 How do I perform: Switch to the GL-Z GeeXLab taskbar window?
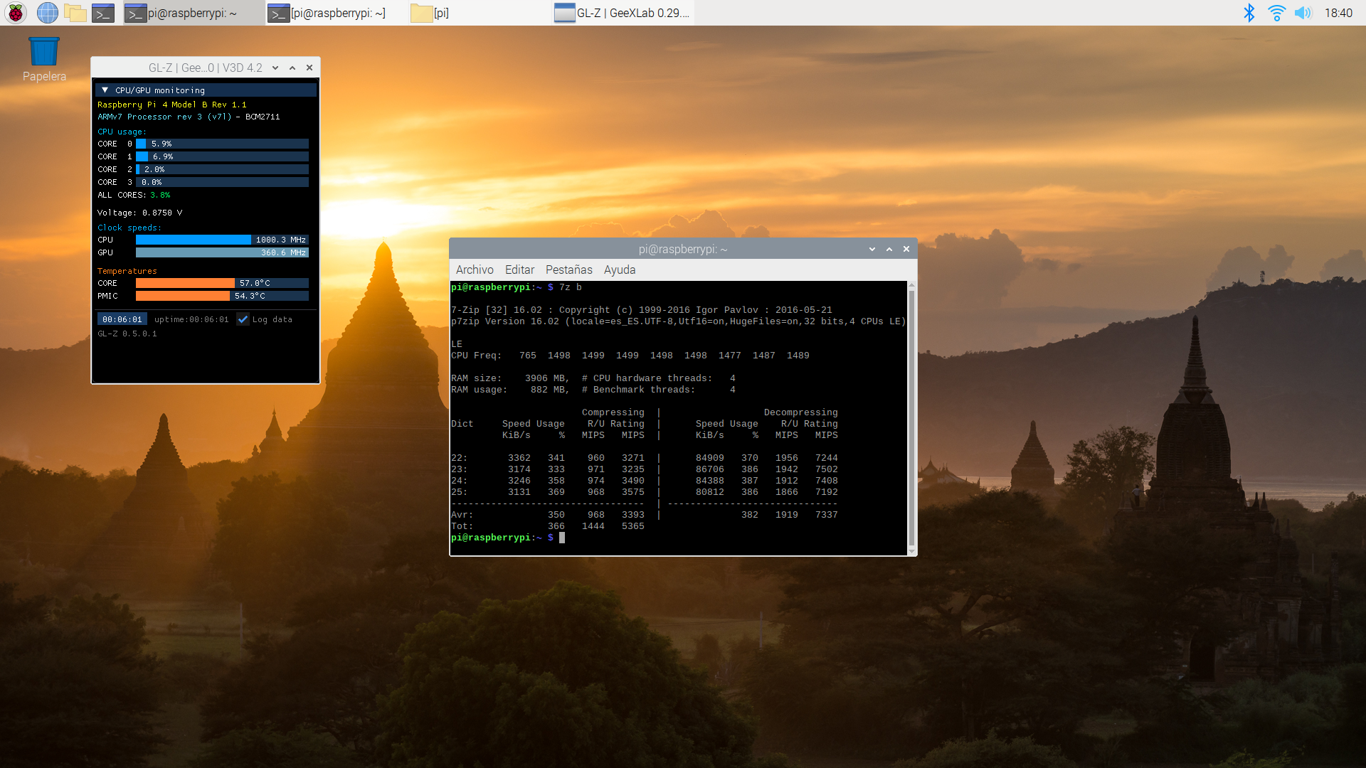coord(623,13)
